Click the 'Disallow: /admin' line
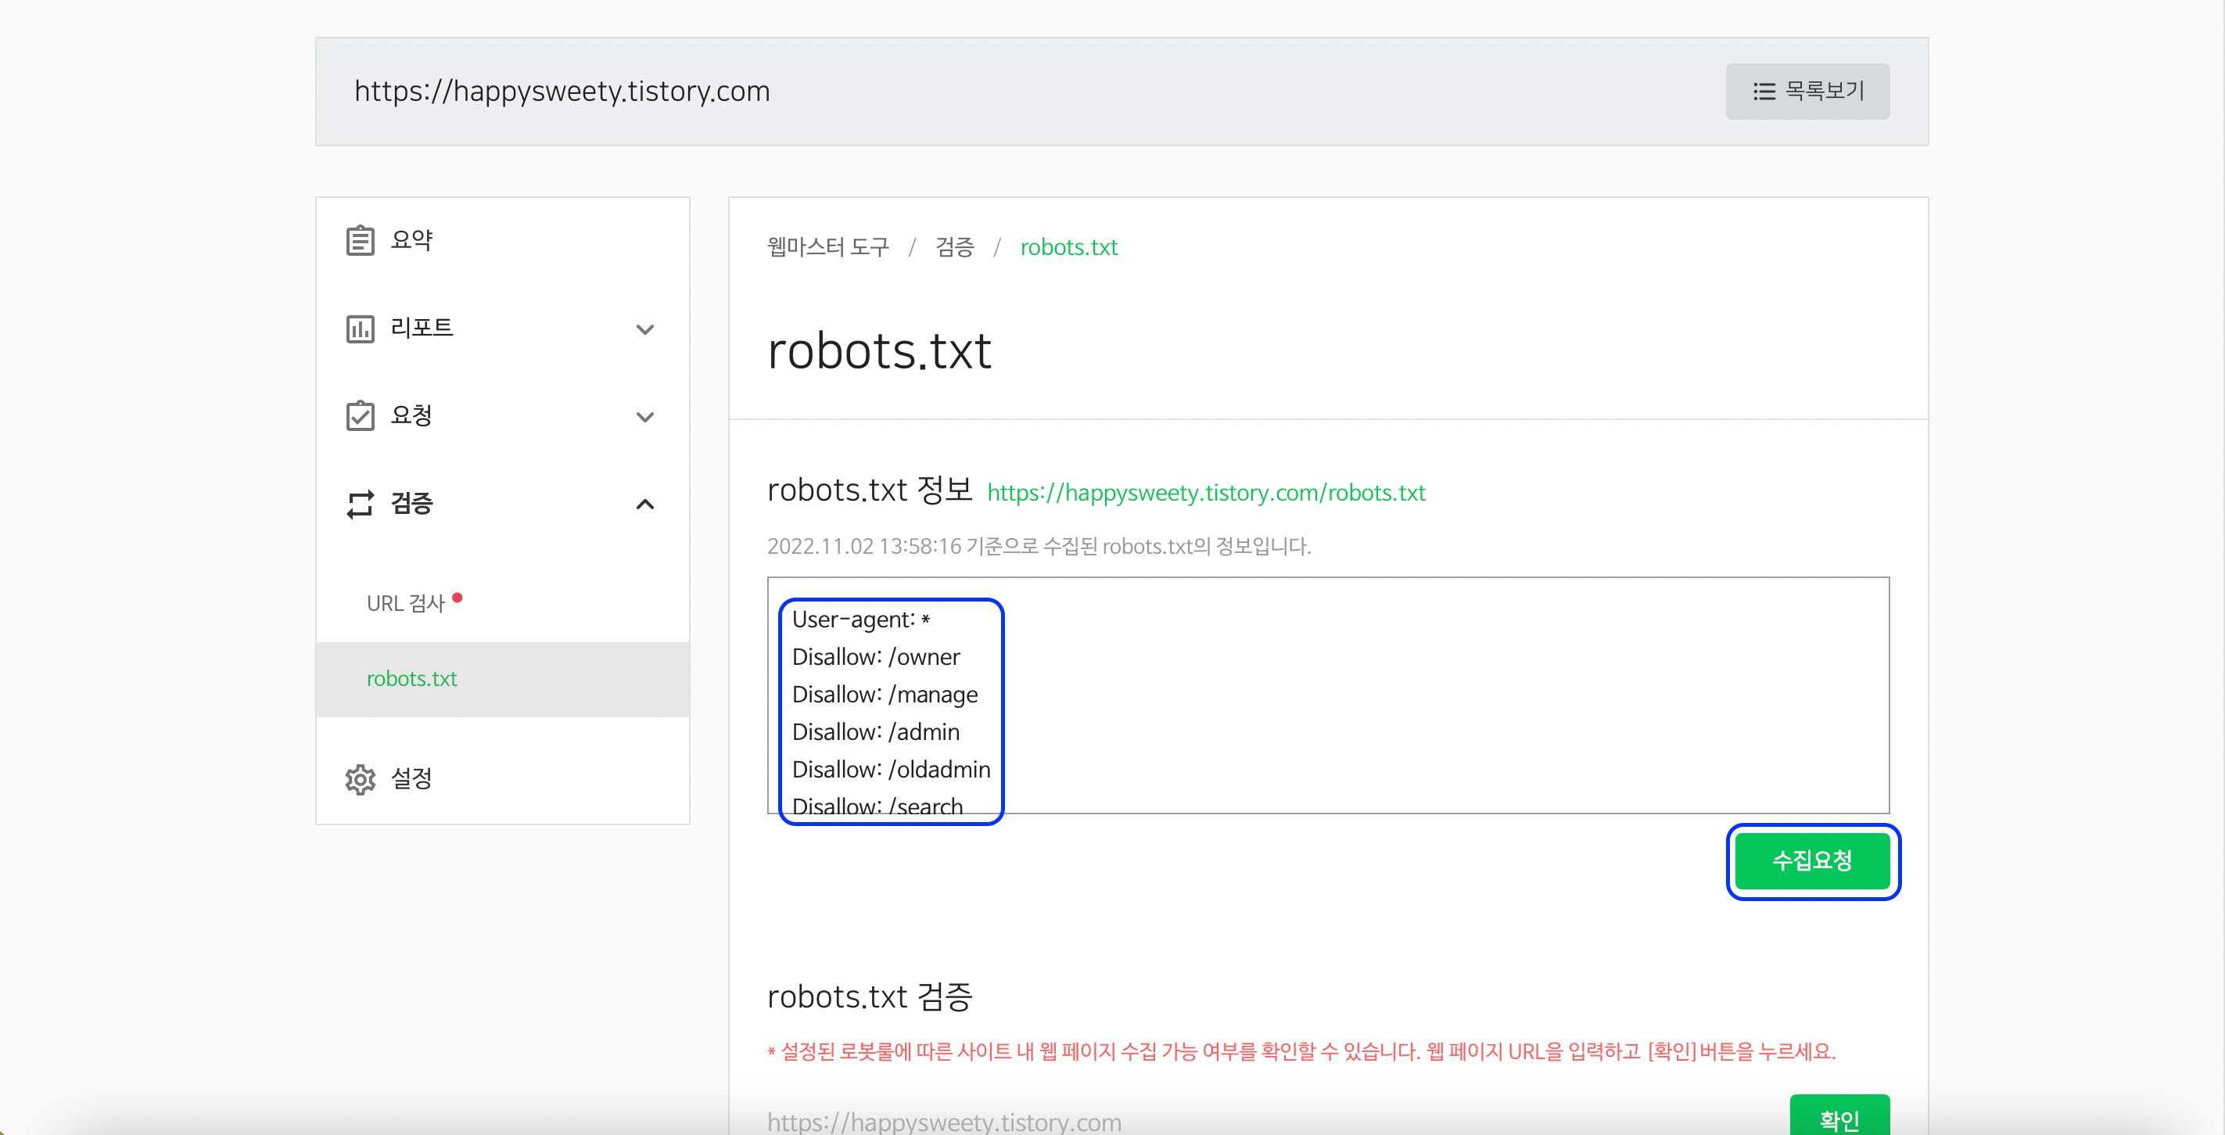 pyautogui.click(x=876, y=732)
